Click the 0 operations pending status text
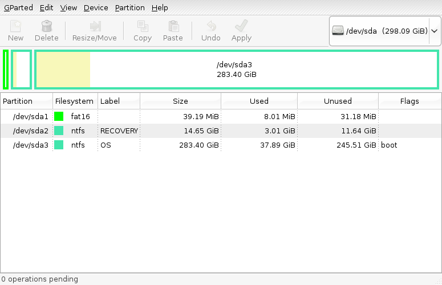 coord(40,279)
